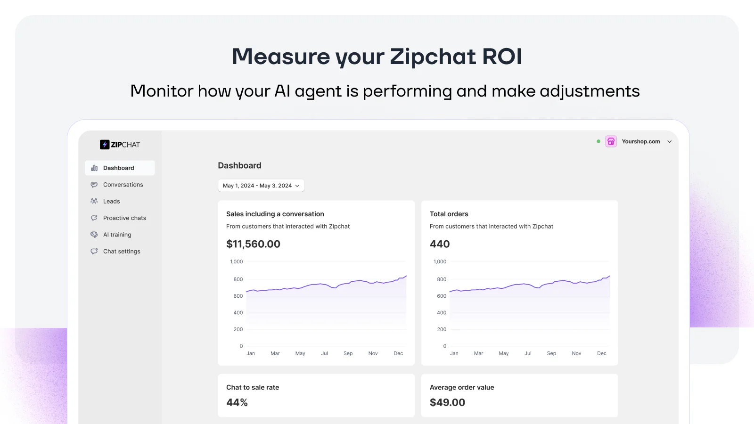Select the Proactive chats chat icon
Viewport: 754px width, 424px height.
coord(94,218)
